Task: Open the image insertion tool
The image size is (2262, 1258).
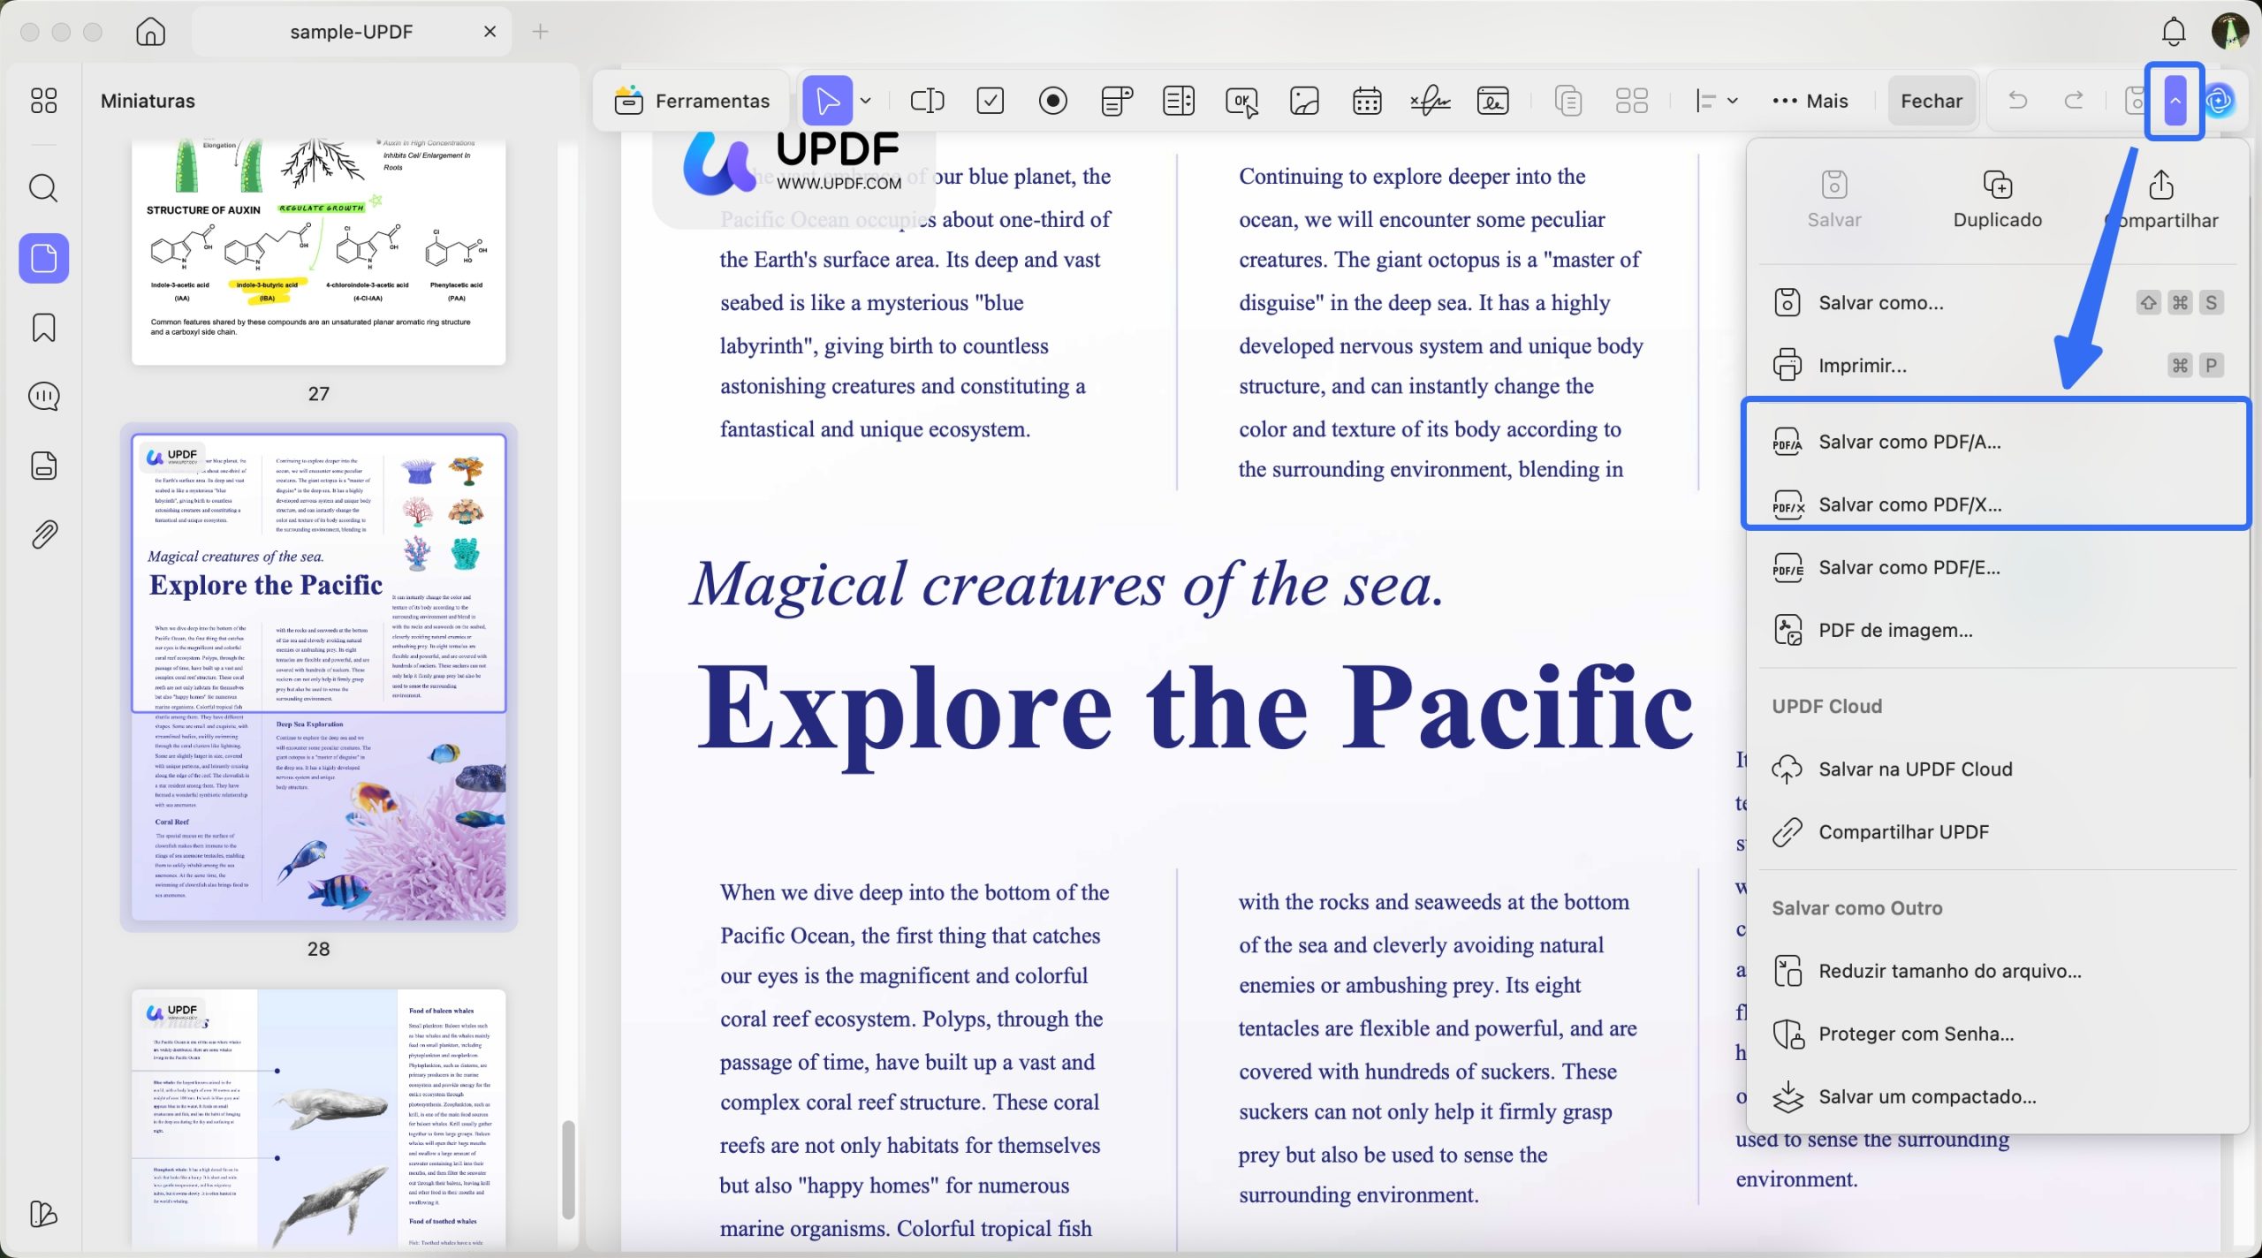Action: [1303, 100]
